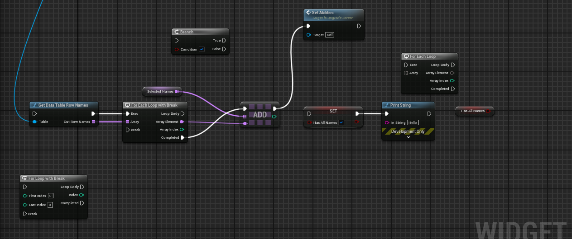The height and width of the screenshot is (239, 572).
Task: Click the SET node red output pin
Action: click(357, 122)
